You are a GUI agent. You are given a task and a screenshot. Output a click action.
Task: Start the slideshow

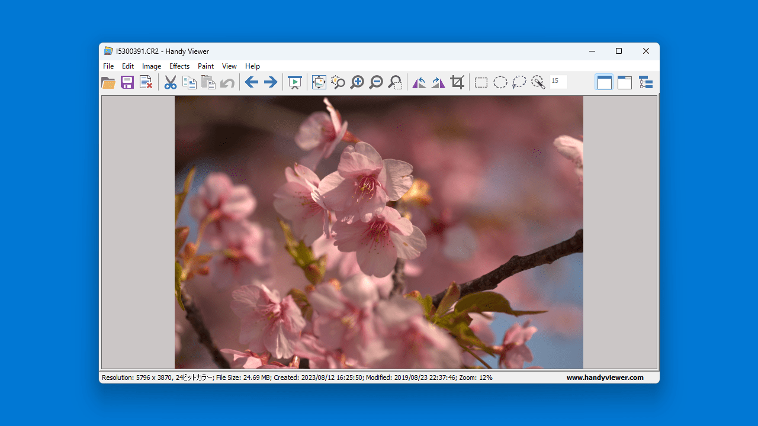click(x=295, y=82)
